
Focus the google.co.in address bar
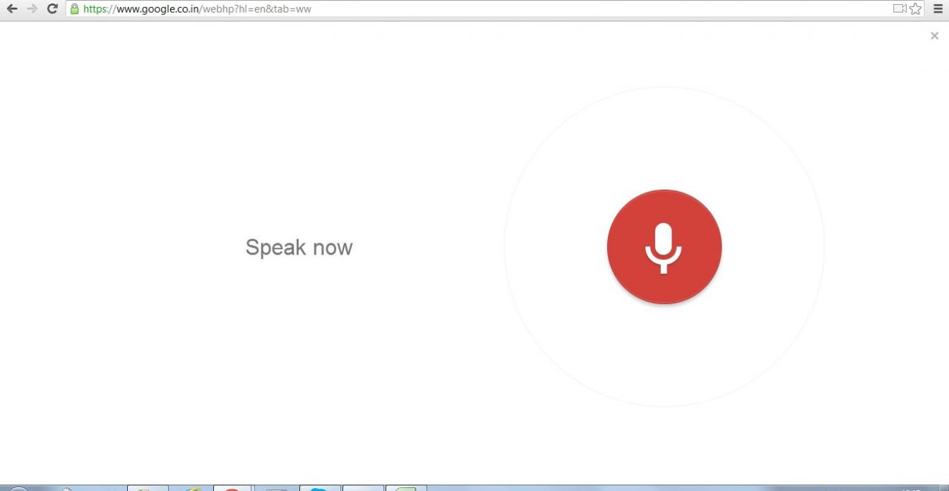point(424,9)
